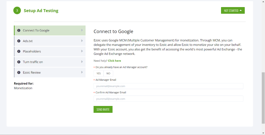Select NO for existing Ad Manager account

pos(108,74)
